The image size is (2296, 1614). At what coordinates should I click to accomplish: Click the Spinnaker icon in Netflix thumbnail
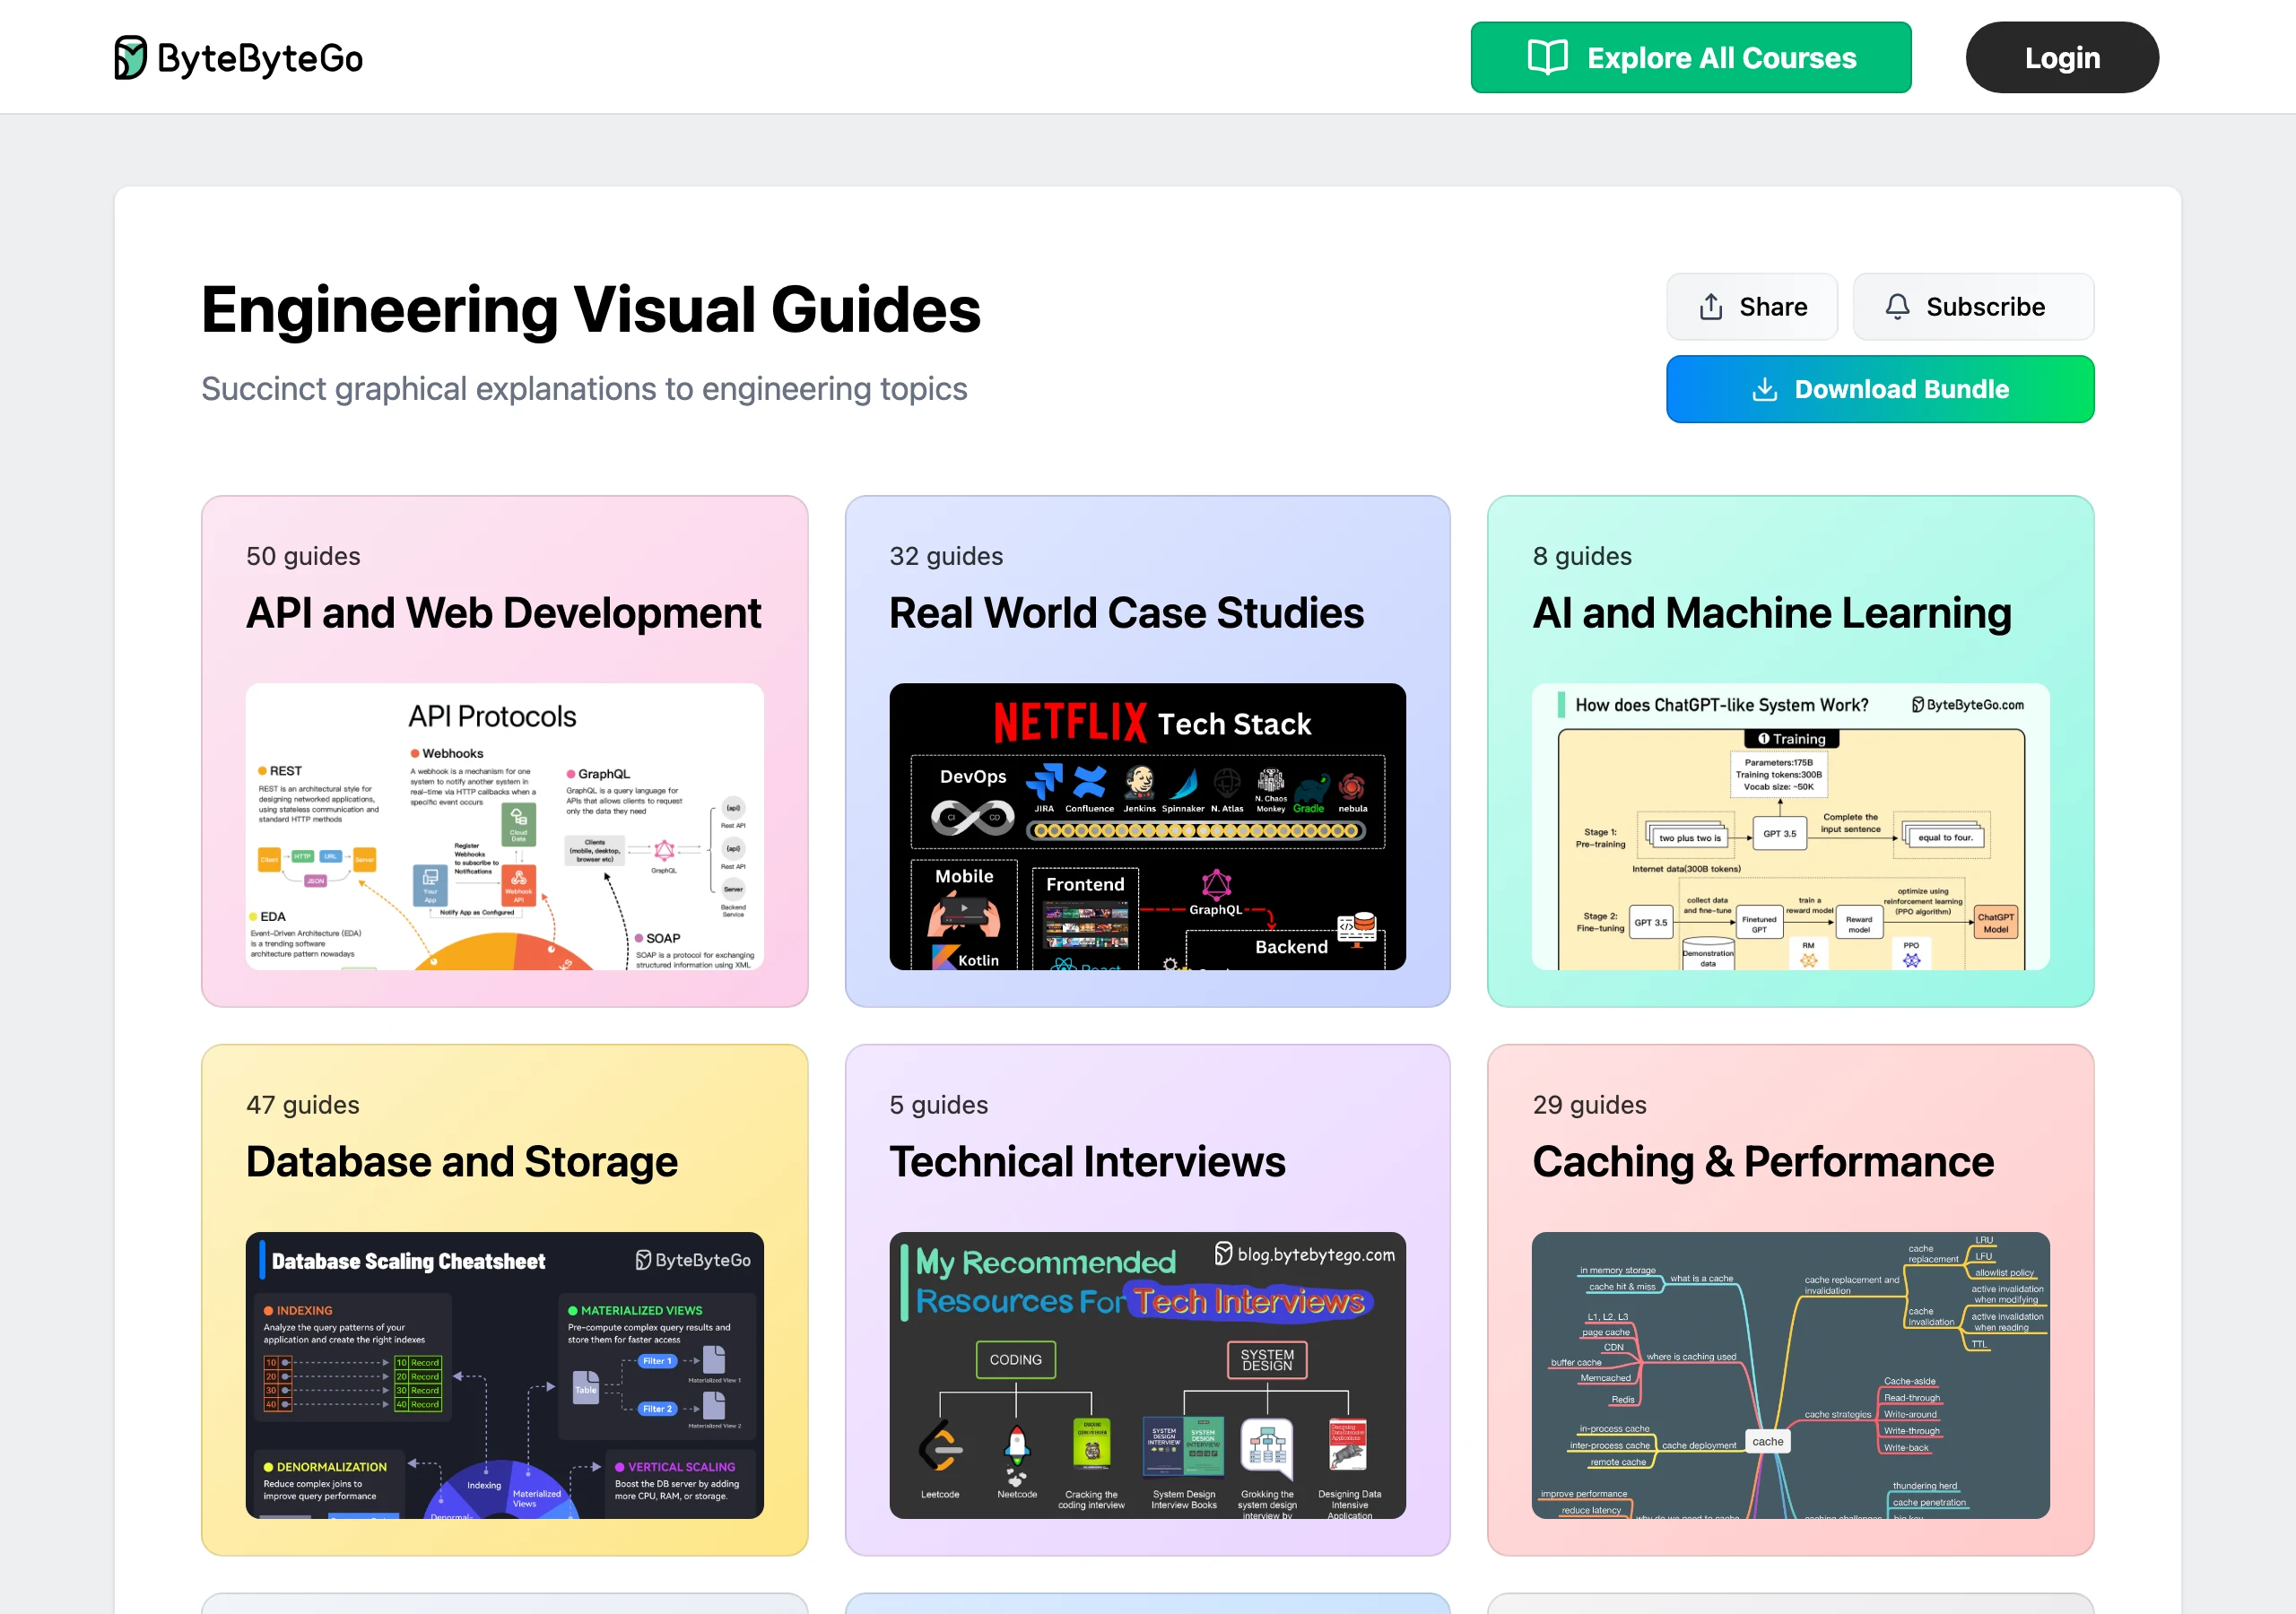1183,783
